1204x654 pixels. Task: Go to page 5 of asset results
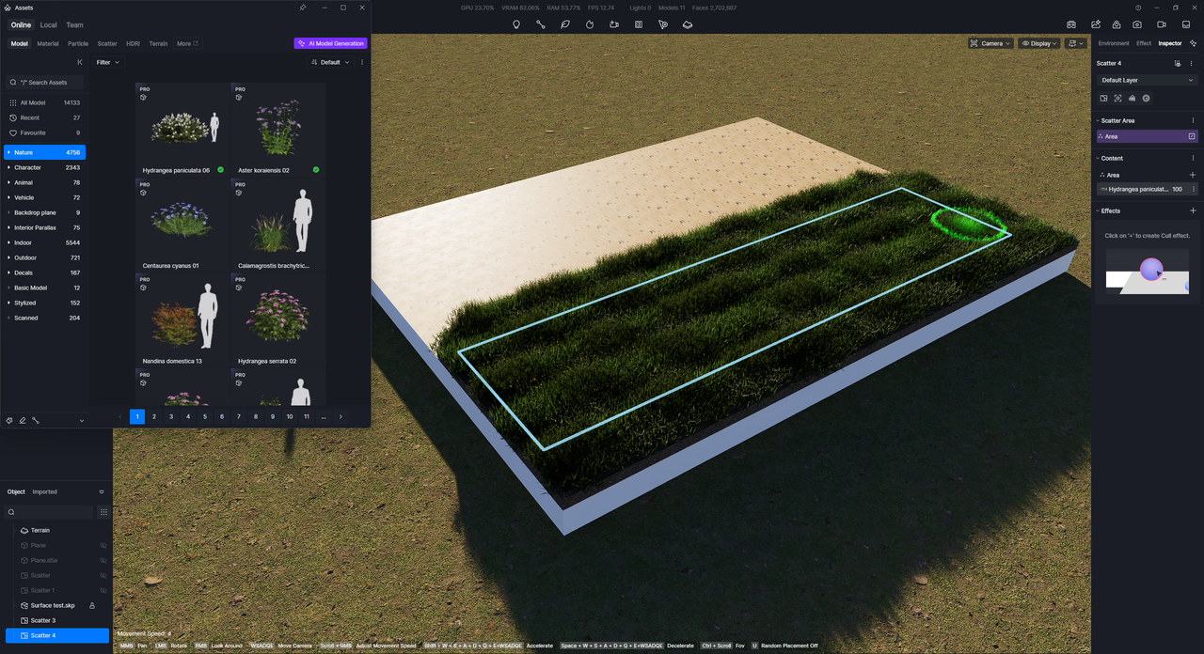pos(205,416)
